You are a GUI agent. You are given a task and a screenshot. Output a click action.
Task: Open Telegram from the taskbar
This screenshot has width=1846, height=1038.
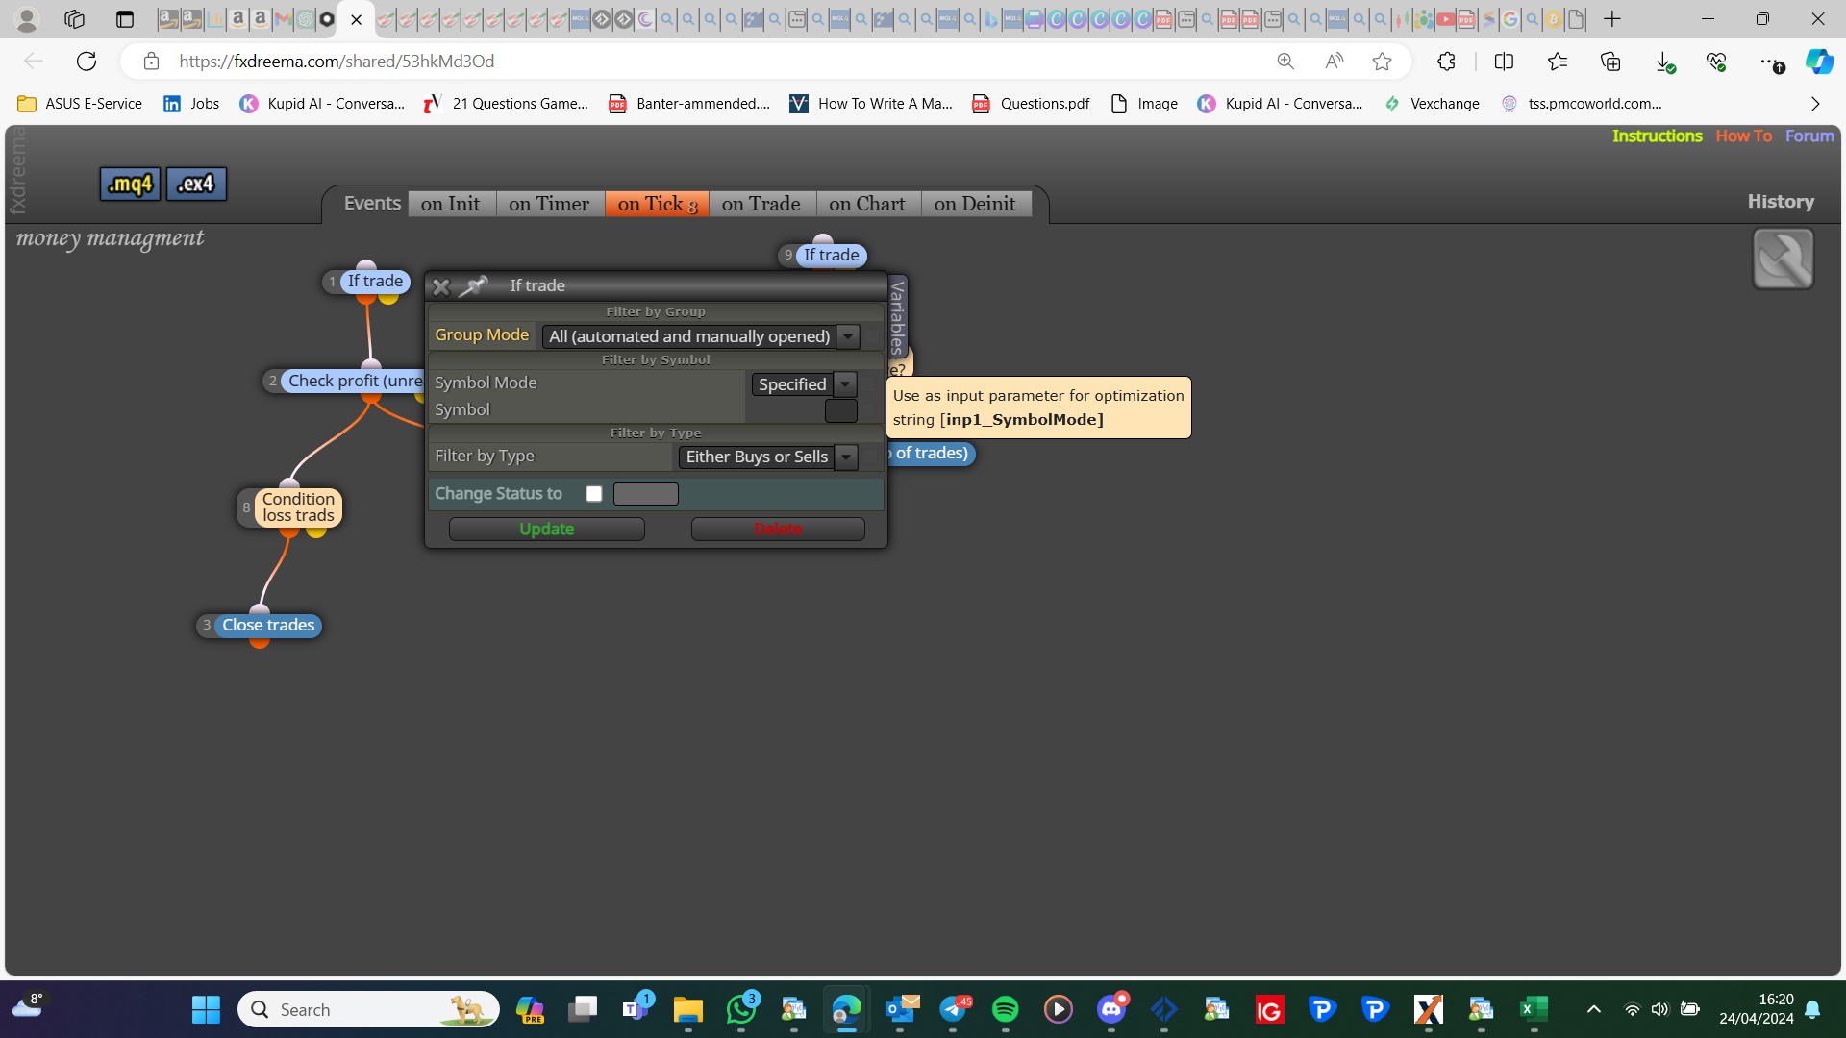pyautogui.click(x=953, y=1009)
